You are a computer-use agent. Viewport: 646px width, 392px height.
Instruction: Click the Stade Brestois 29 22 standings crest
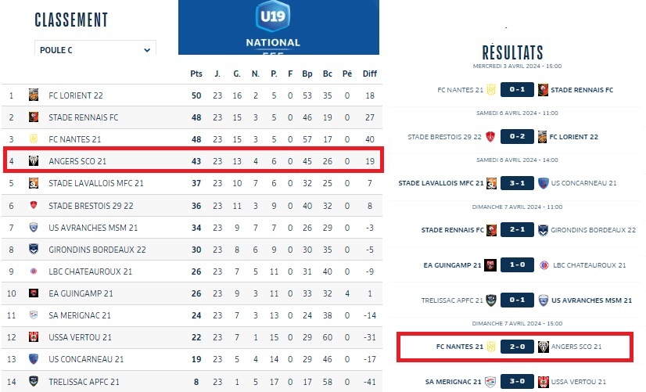[x=34, y=206]
